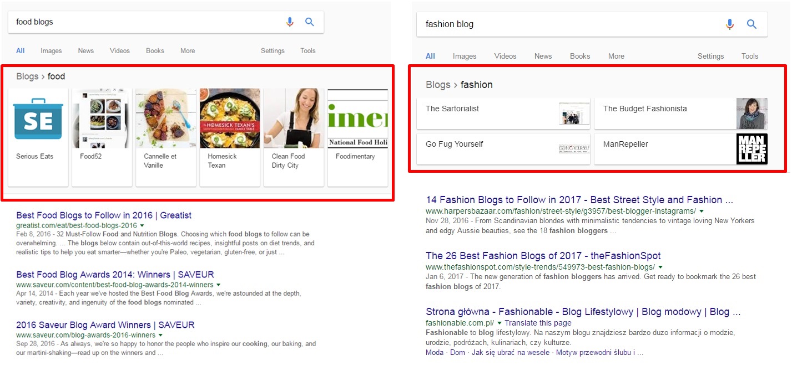Image resolution: width=792 pixels, height=366 pixels.
Task: Open 'Moda' sitelink under Fashionable result
Action: click(x=435, y=353)
